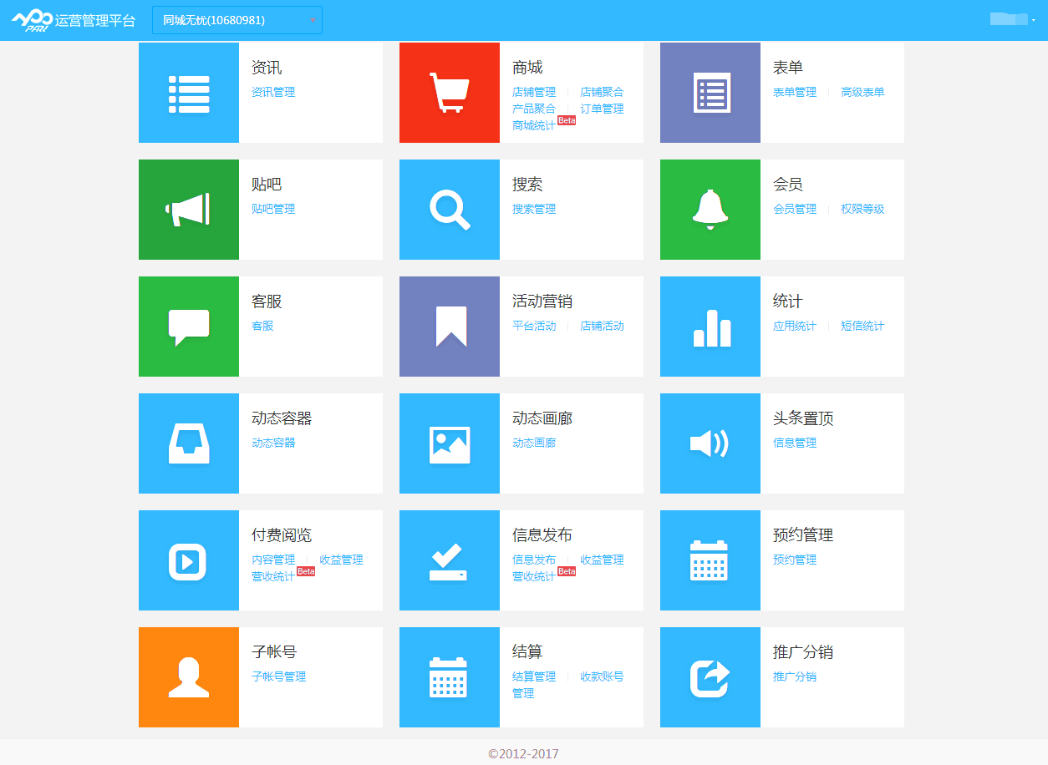Open the 动态容器 inbox icon
The height and width of the screenshot is (765, 1048).
(x=188, y=443)
